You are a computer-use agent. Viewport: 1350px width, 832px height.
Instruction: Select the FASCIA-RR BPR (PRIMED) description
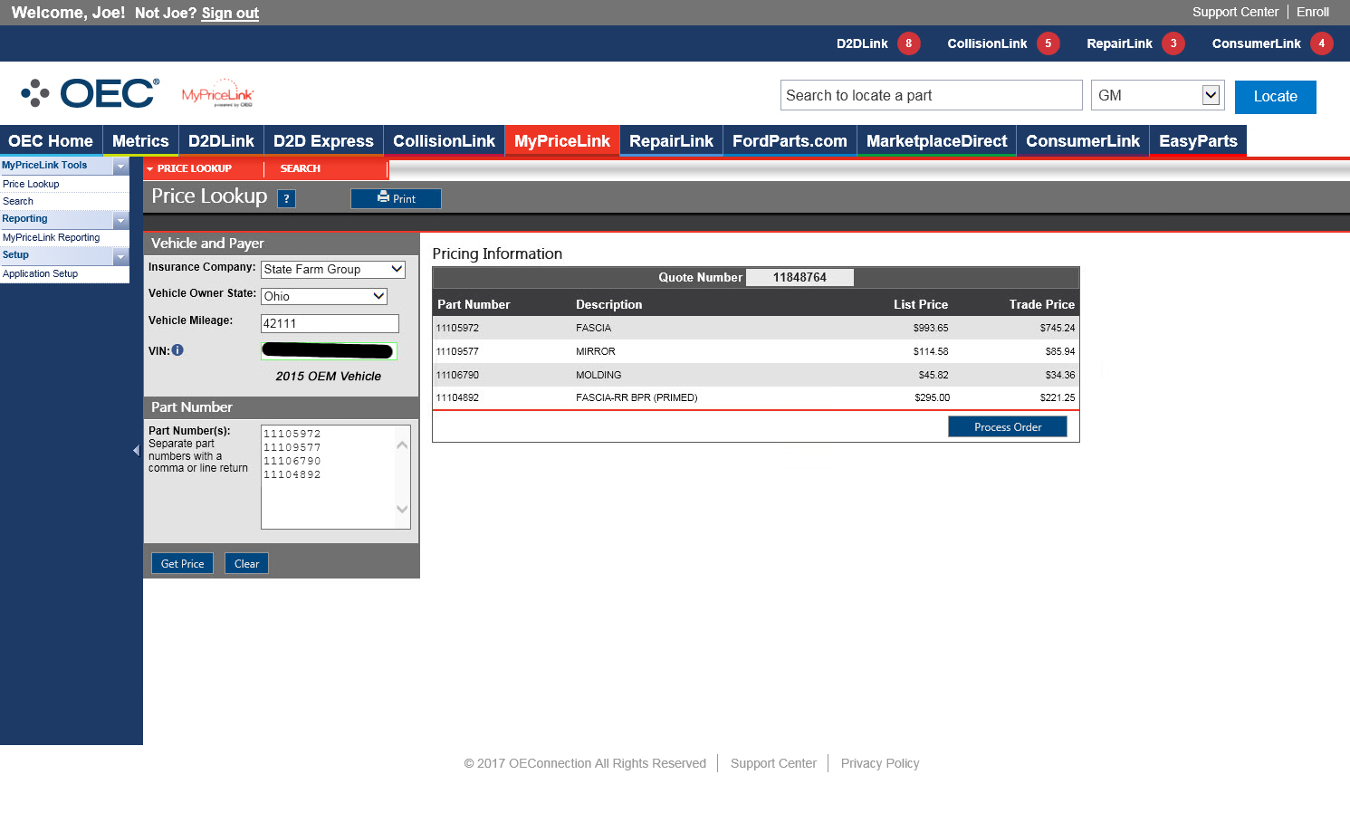pyautogui.click(x=637, y=397)
